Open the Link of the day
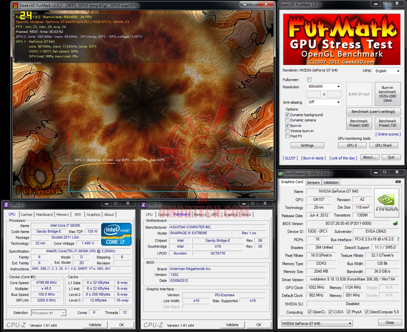The height and width of the screenshot is (332, 407). point(343,158)
